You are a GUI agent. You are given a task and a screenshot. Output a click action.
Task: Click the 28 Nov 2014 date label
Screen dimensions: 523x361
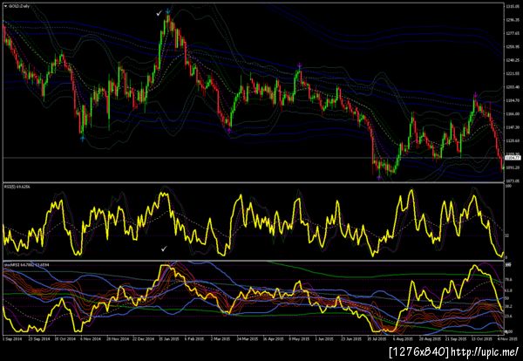118,338
